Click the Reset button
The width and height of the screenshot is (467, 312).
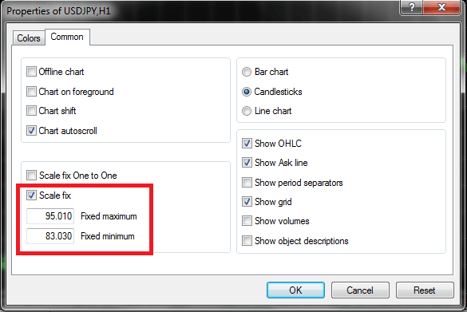(x=425, y=290)
